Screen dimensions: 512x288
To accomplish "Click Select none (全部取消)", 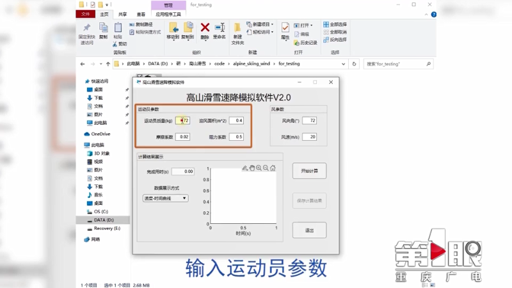I will click(x=335, y=32).
